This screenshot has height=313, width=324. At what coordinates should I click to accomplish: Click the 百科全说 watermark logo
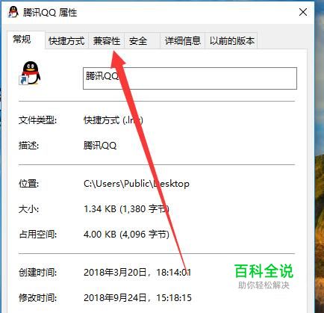tap(264, 276)
